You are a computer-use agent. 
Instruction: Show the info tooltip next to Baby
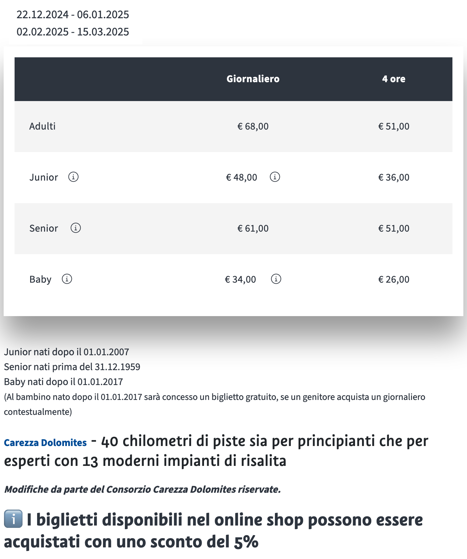[x=67, y=279]
